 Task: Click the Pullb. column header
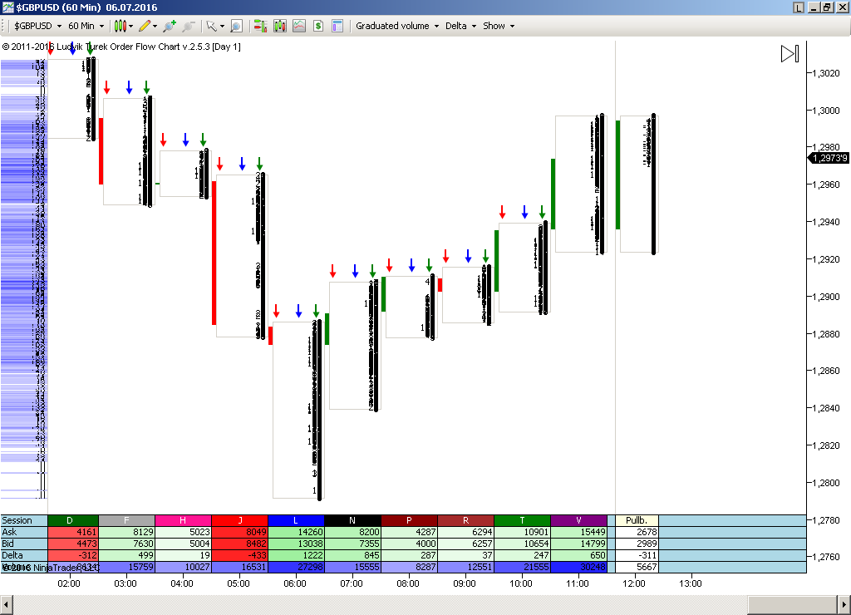[637, 520]
